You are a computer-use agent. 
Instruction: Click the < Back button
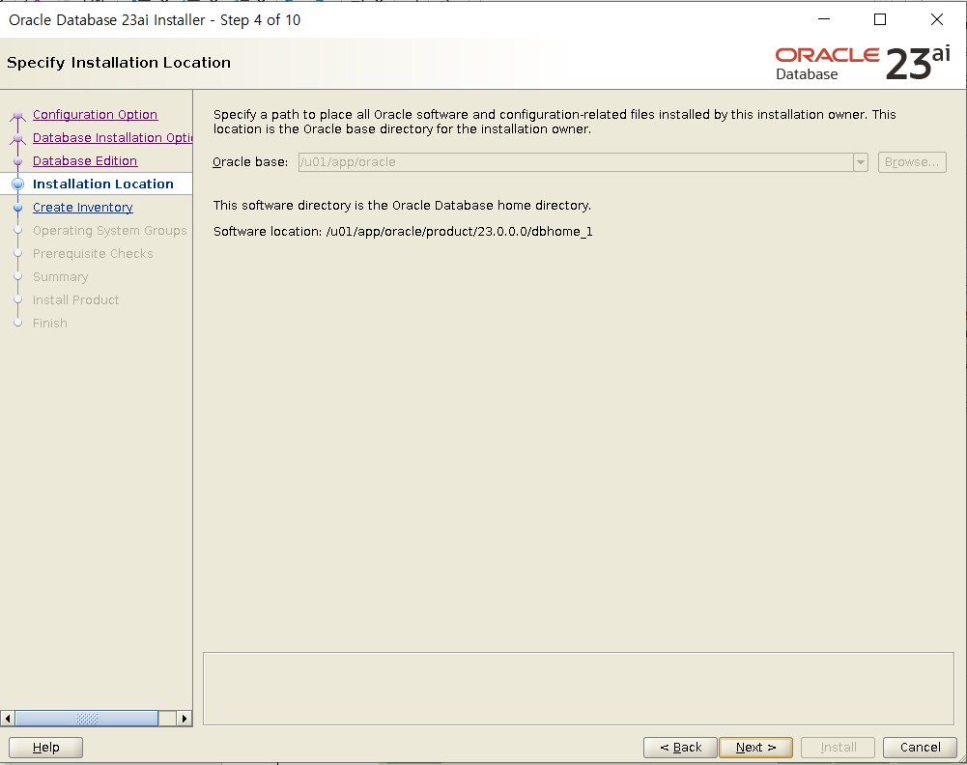680,747
